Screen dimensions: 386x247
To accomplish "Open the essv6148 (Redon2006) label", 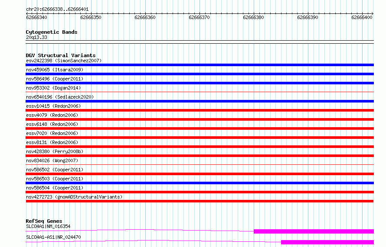I will point(52,124).
